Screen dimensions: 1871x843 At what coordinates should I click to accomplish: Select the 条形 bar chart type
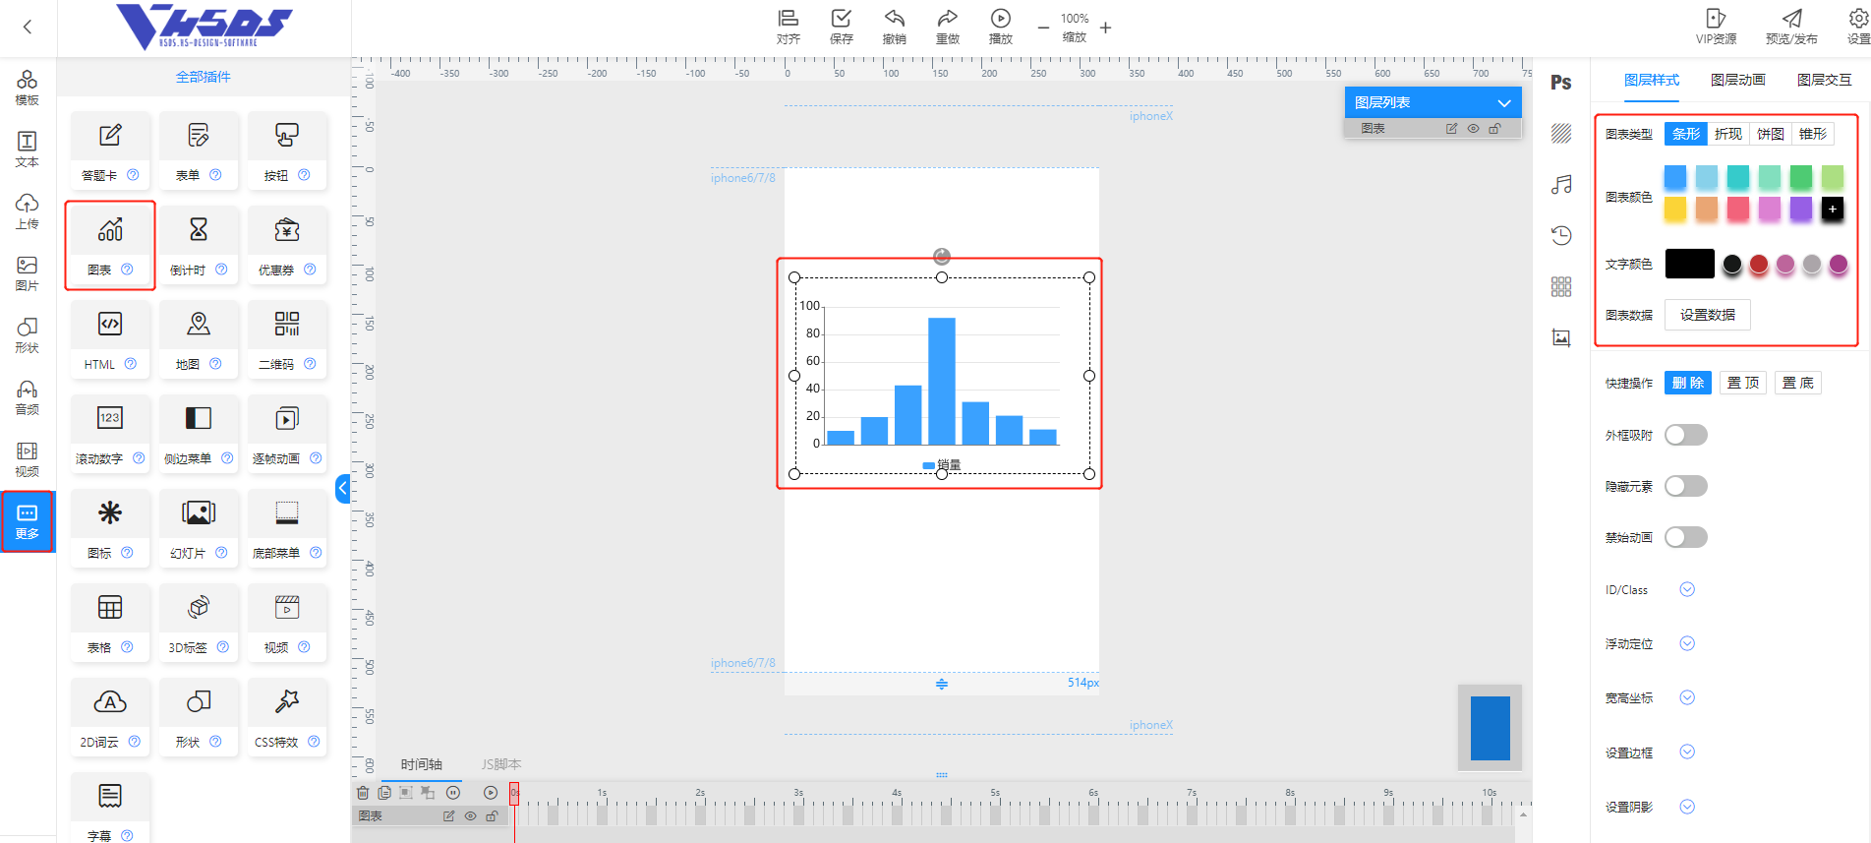1686,134
